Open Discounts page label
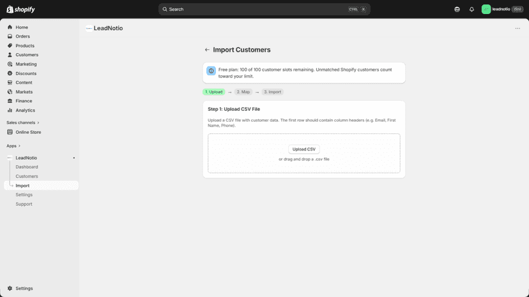 pyautogui.click(x=26, y=73)
